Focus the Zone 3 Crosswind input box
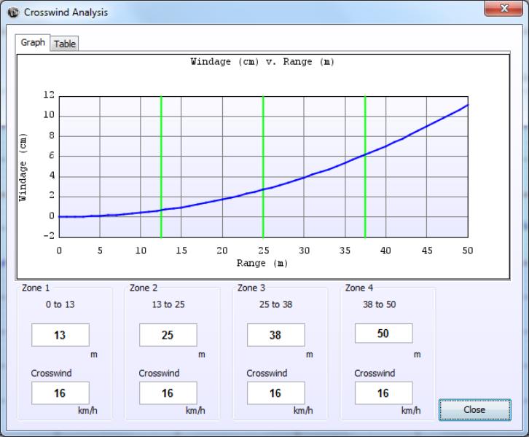Image resolution: width=529 pixels, height=437 pixels. click(x=275, y=393)
